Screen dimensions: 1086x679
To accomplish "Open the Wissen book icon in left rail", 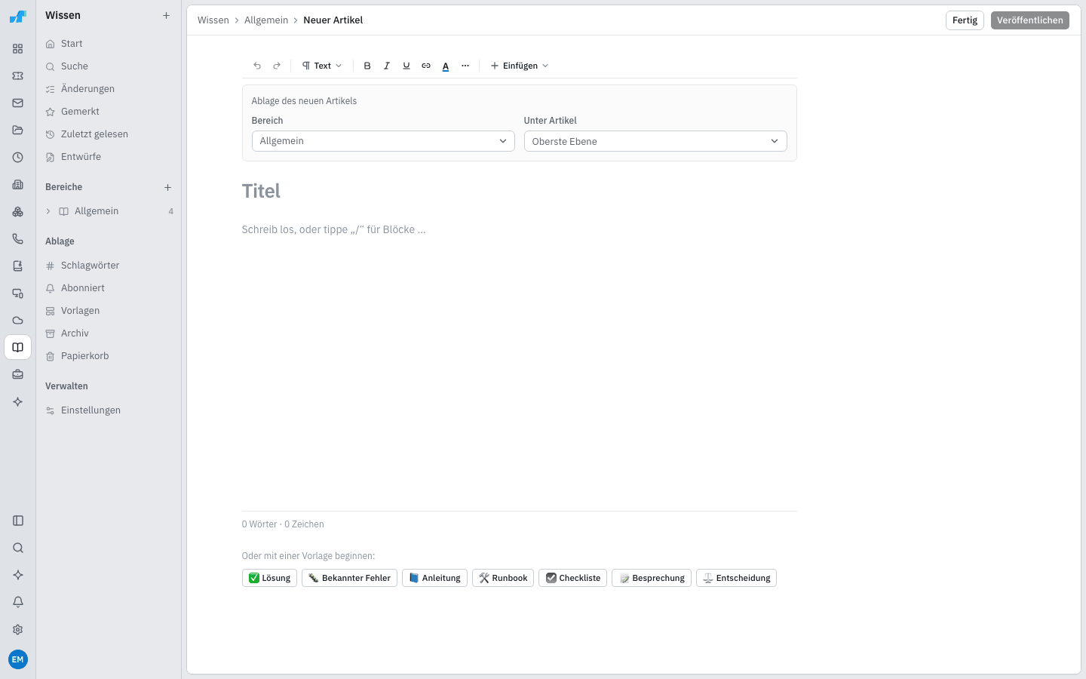I will point(18,347).
